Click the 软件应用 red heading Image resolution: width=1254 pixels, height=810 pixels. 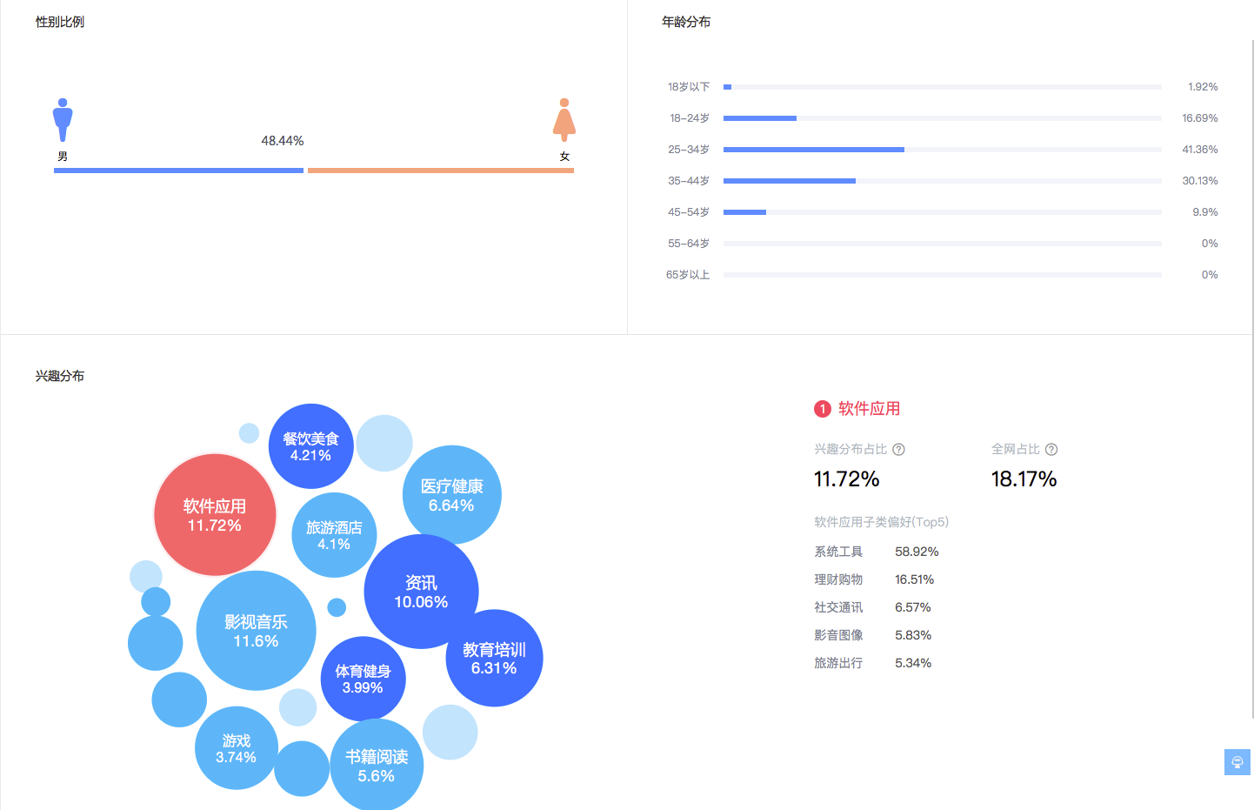[x=870, y=409]
